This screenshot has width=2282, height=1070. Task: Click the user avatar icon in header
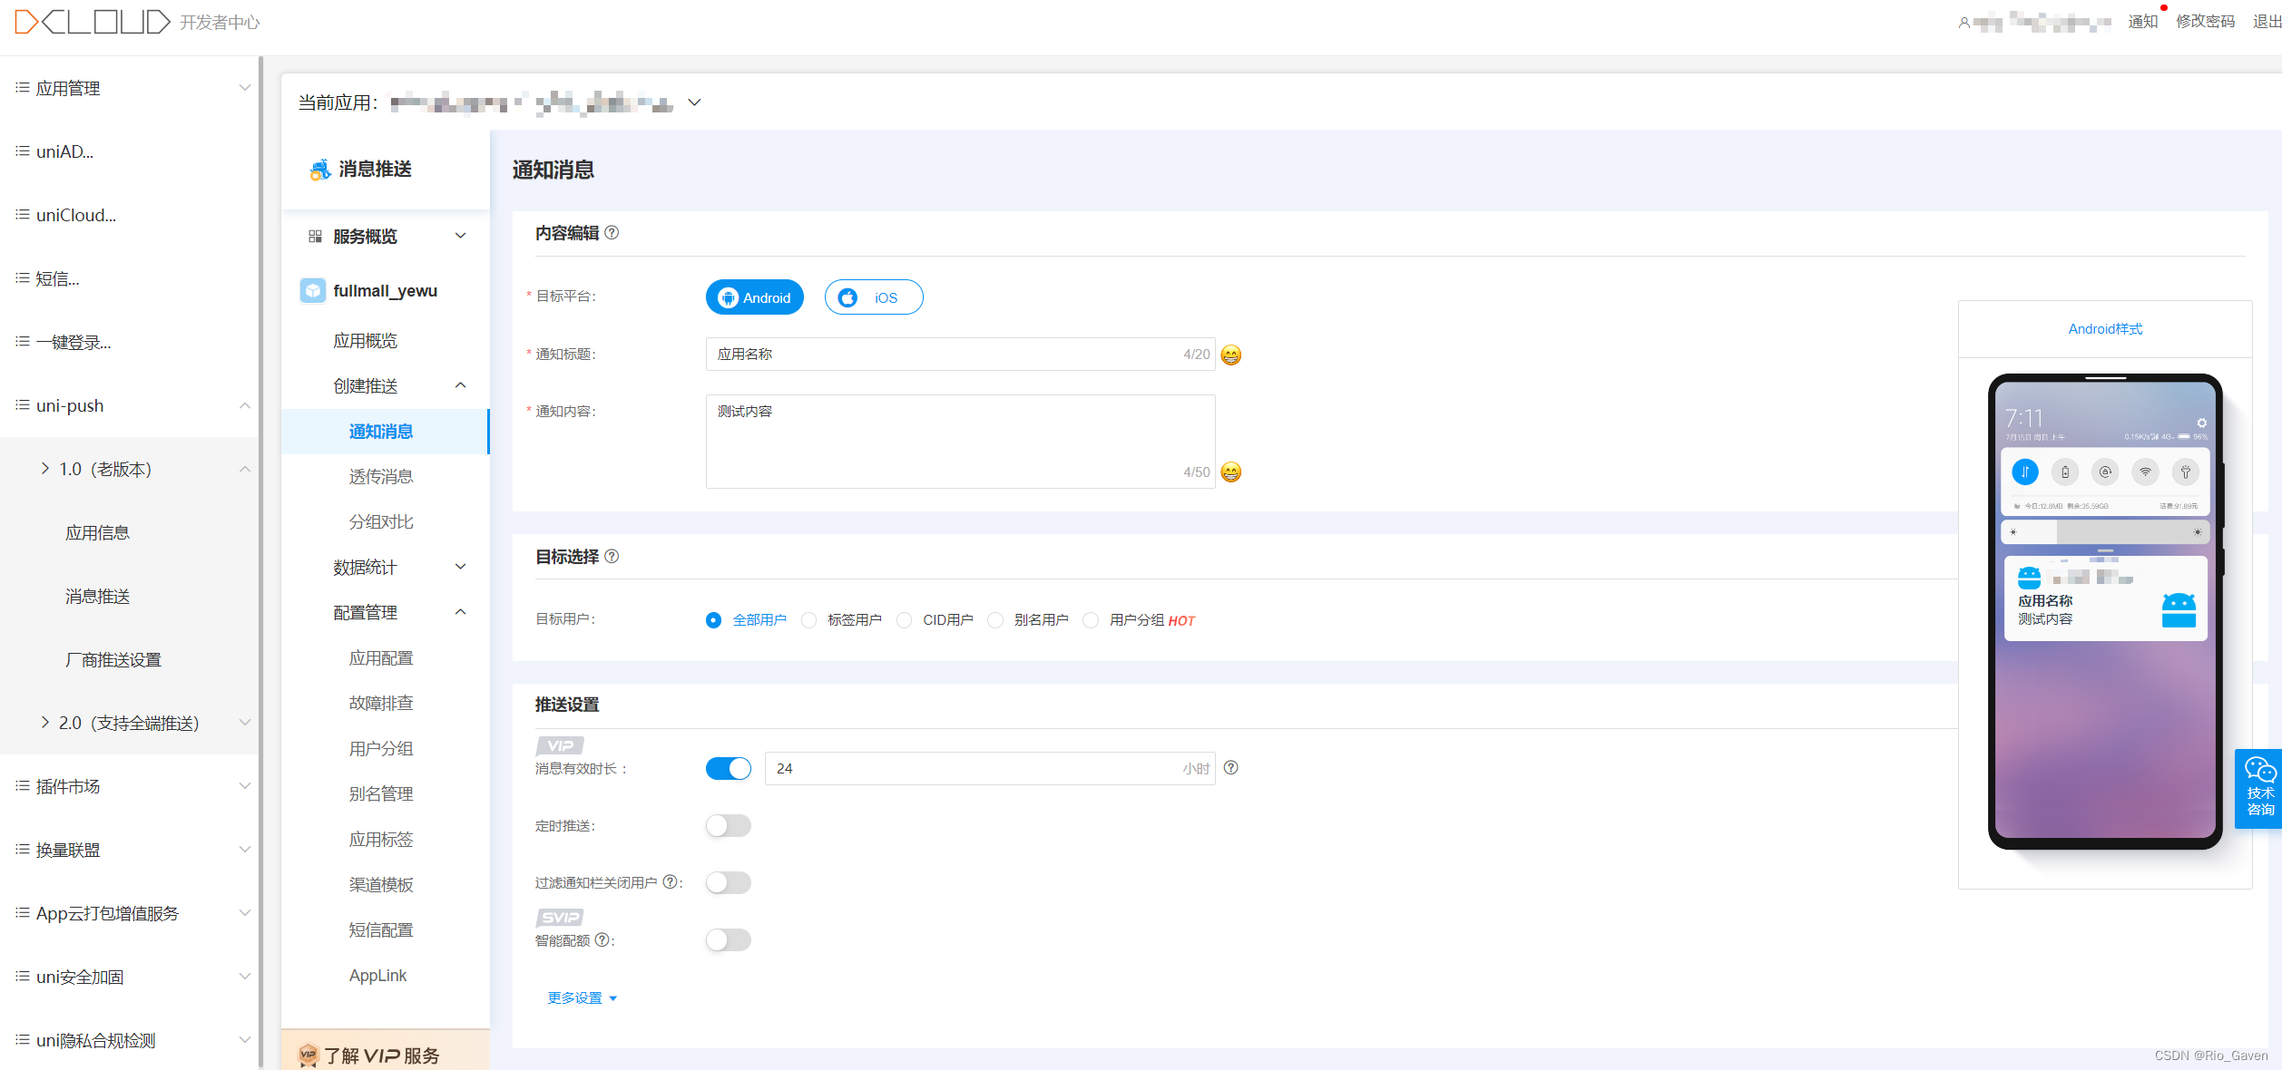[1964, 23]
